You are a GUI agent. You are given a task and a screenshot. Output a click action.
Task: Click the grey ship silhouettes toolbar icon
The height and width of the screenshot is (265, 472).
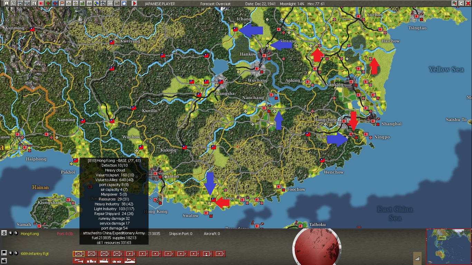point(89,3)
